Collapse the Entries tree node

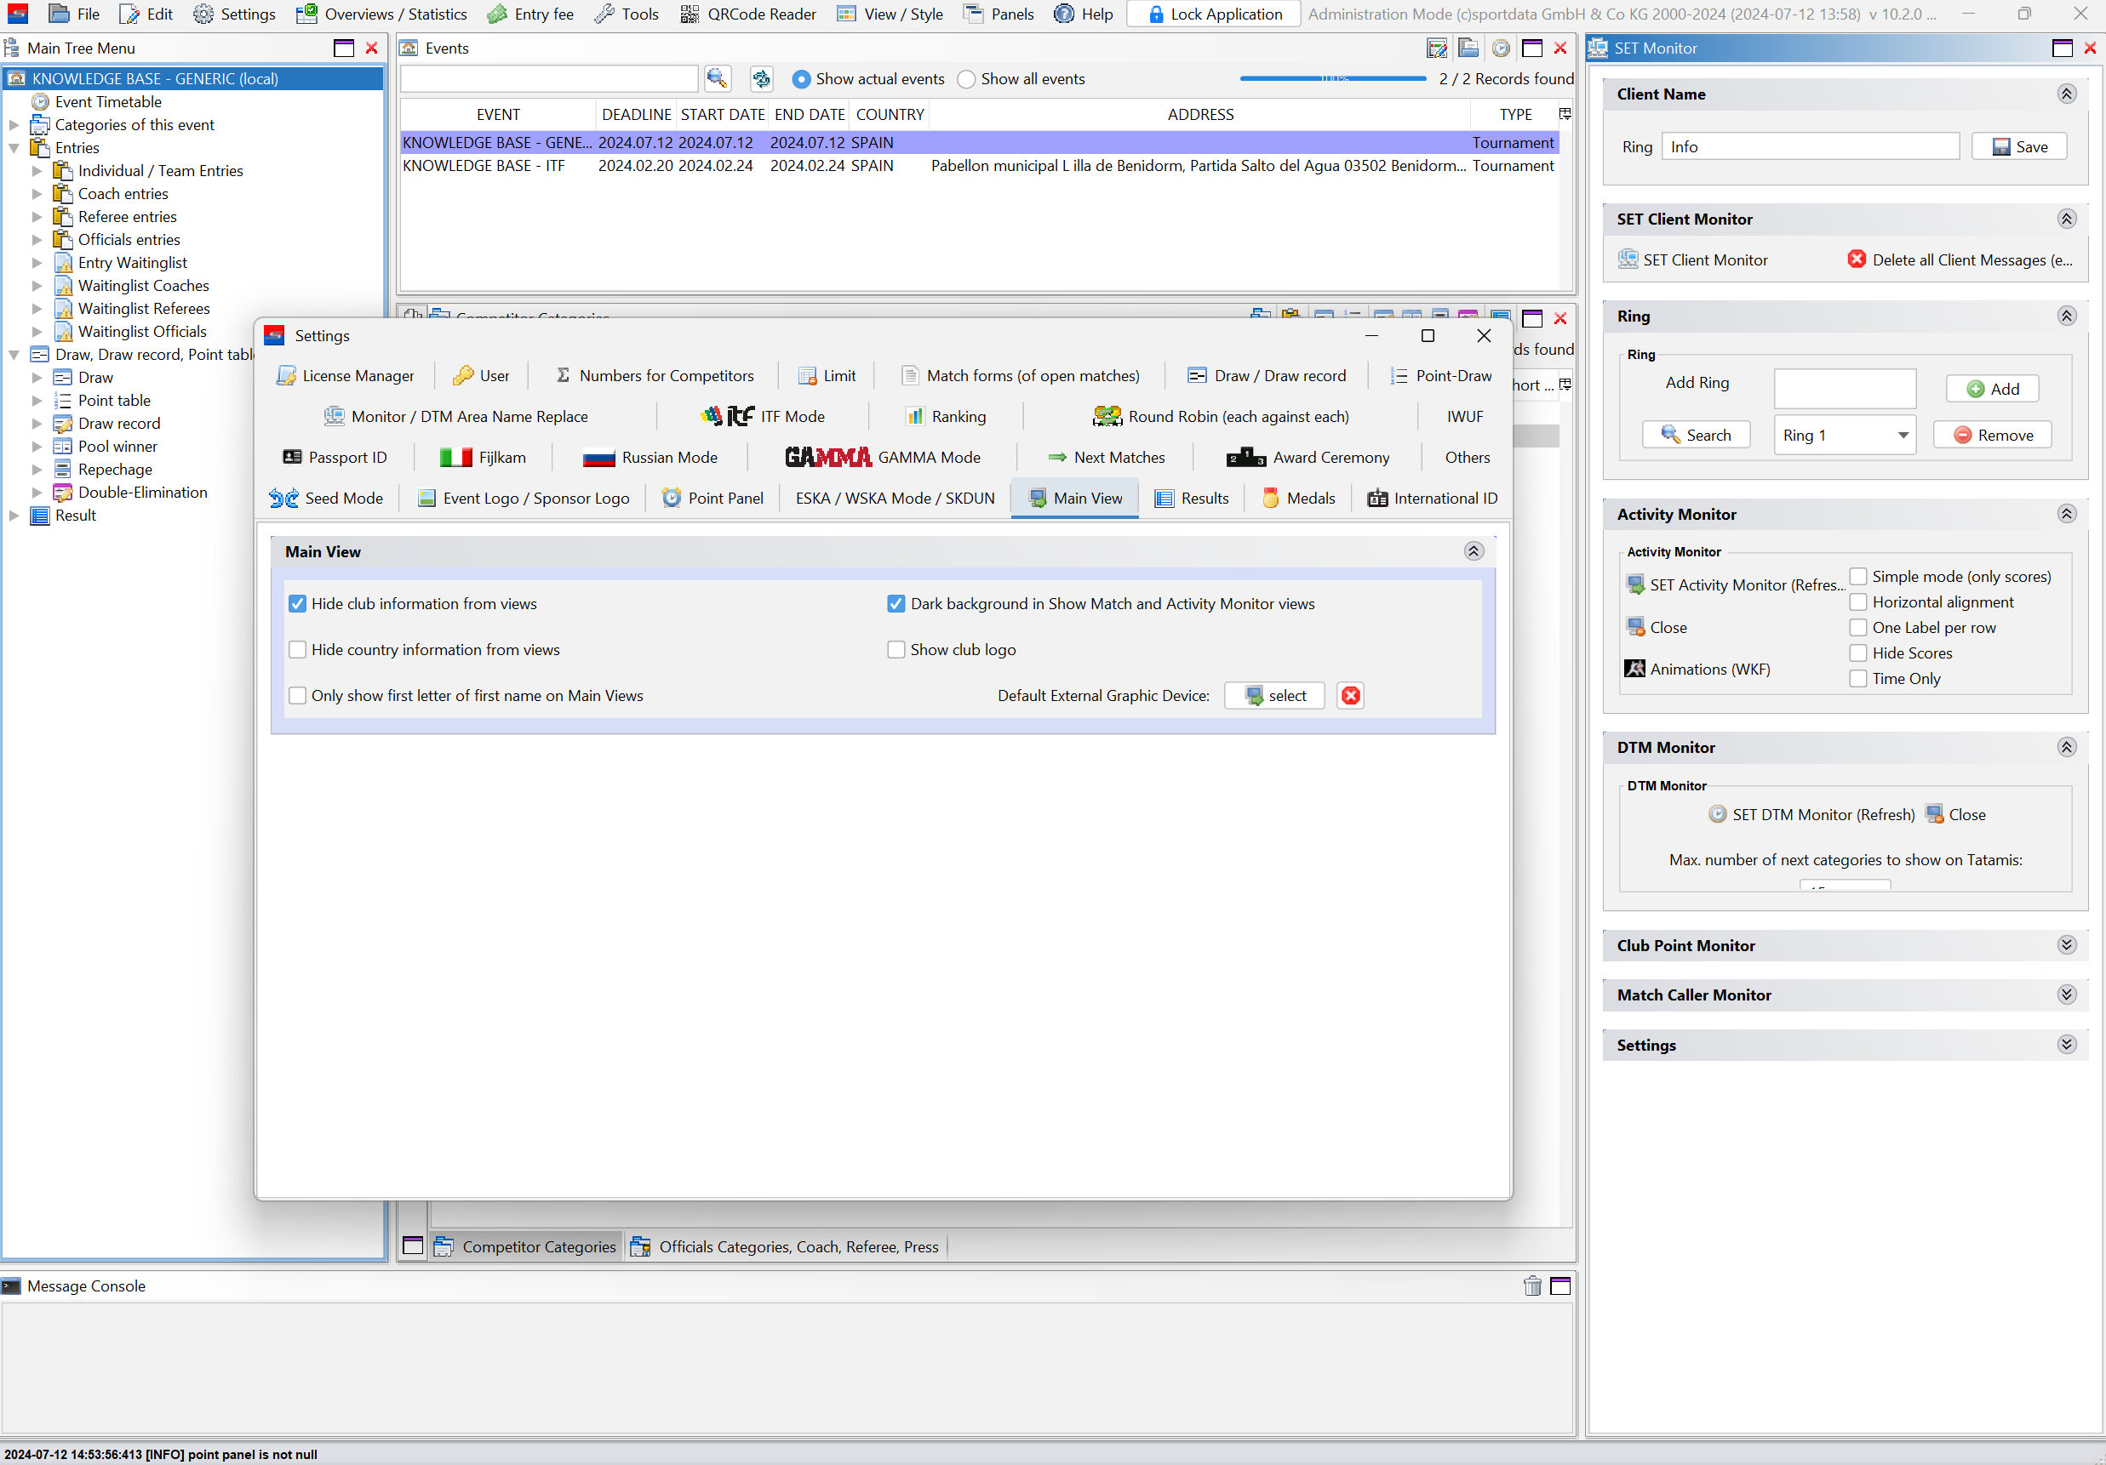[14, 147]
